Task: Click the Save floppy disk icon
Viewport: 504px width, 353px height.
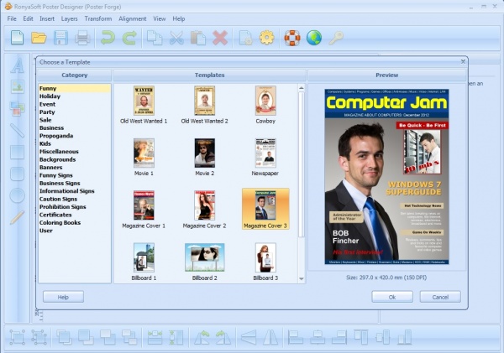Action: (x=60, y=38)
